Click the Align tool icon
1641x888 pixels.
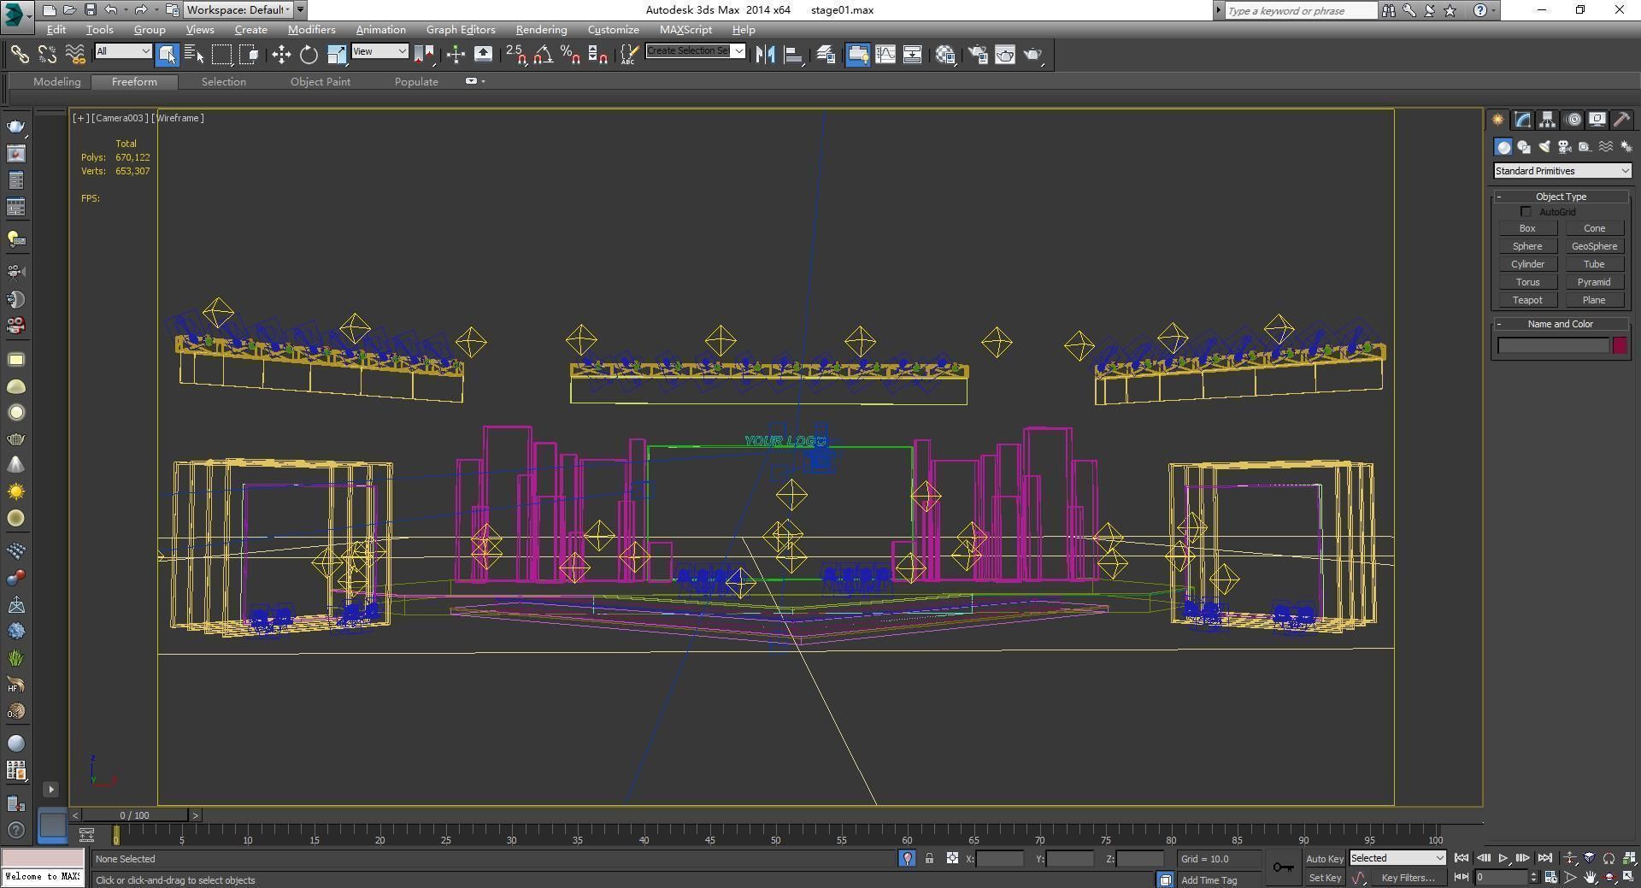793,55
